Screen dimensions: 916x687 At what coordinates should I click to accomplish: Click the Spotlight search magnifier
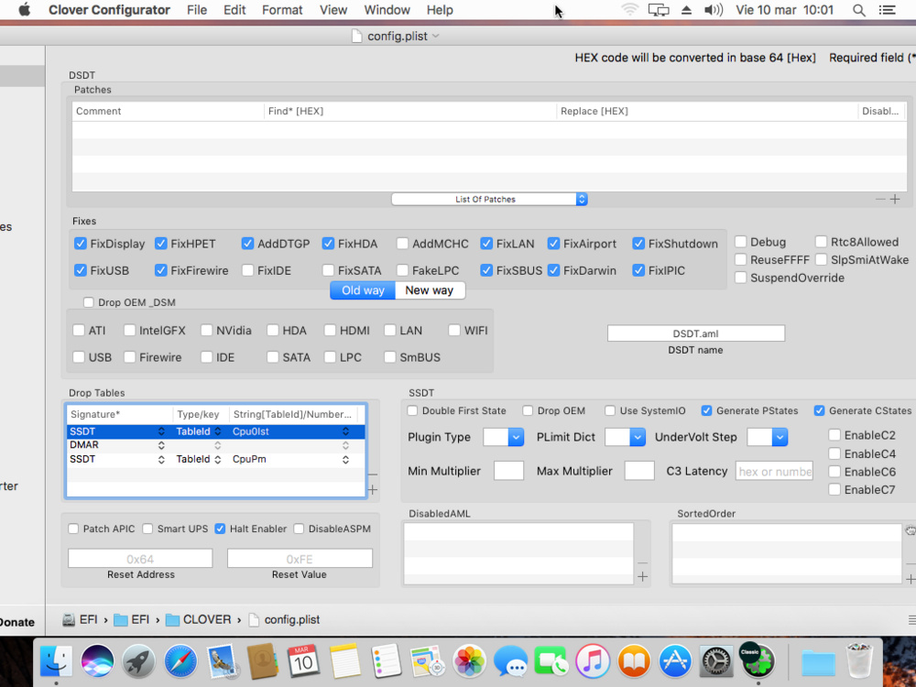[858, 10]
